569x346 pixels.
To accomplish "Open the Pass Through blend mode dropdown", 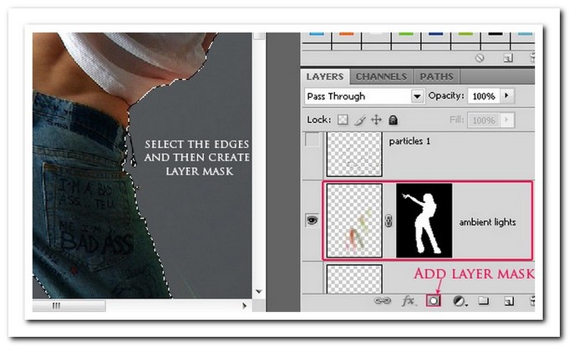I will click(417, 96).
